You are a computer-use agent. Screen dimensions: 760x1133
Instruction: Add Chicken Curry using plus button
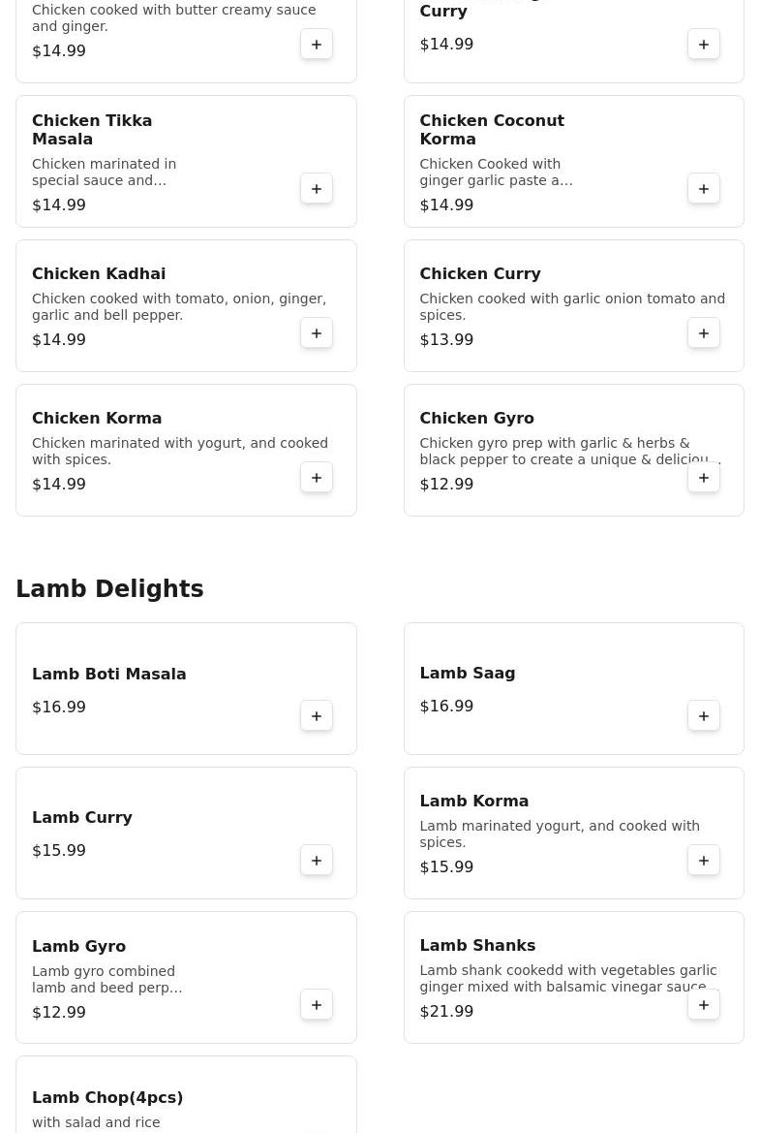[x=704, y=332]
